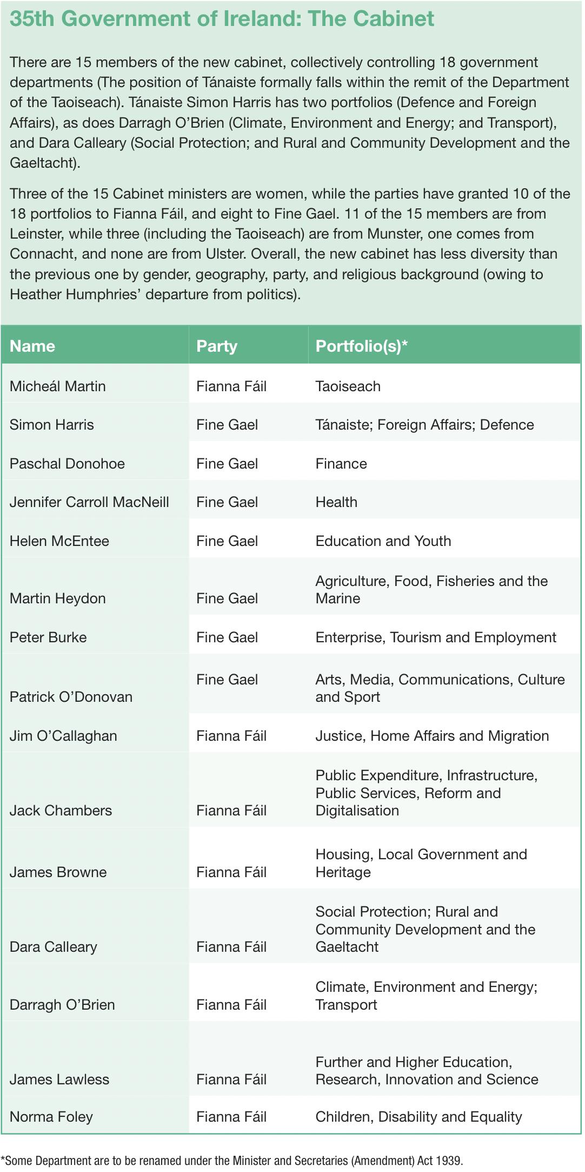Click the "Portfolio(s)*" column header
This screenshot has height=1172, width=585.
[361, 346]
